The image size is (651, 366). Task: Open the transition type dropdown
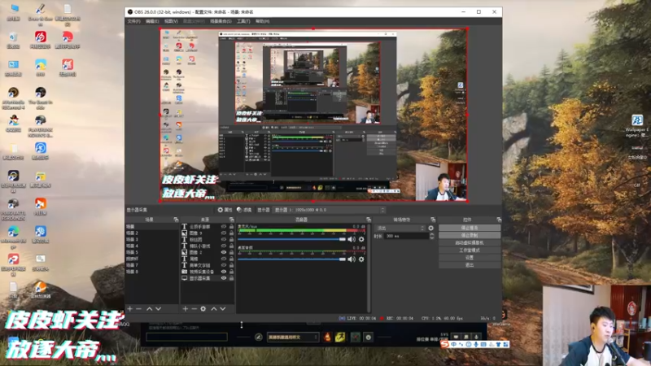[x=400, y=229]
